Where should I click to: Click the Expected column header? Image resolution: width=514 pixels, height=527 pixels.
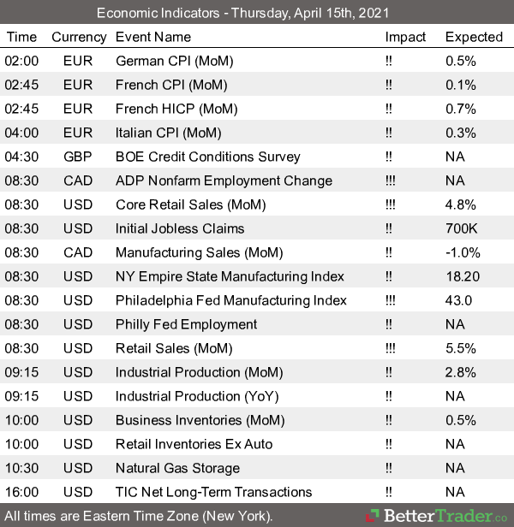pos(474,37)
